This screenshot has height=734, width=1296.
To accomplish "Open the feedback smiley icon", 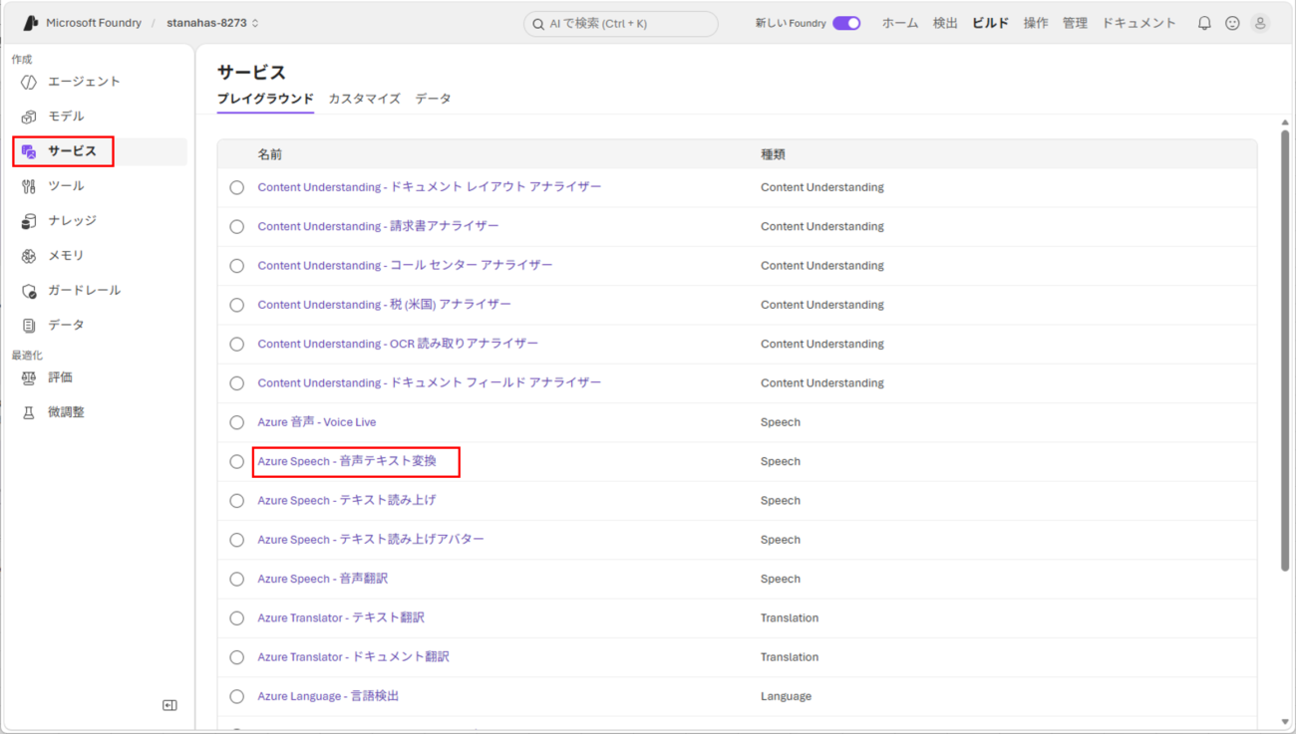I will pyautogui.click(x=1232, y=23).
